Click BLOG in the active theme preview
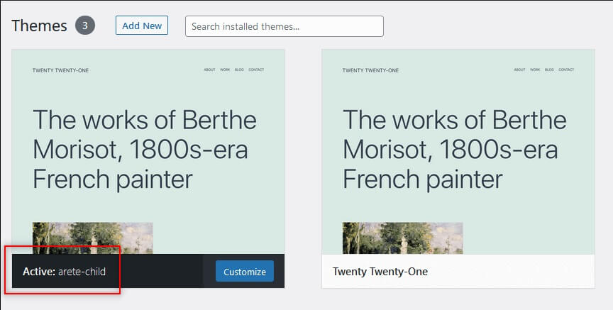613x310 pixels. click(x=239, y=70)
